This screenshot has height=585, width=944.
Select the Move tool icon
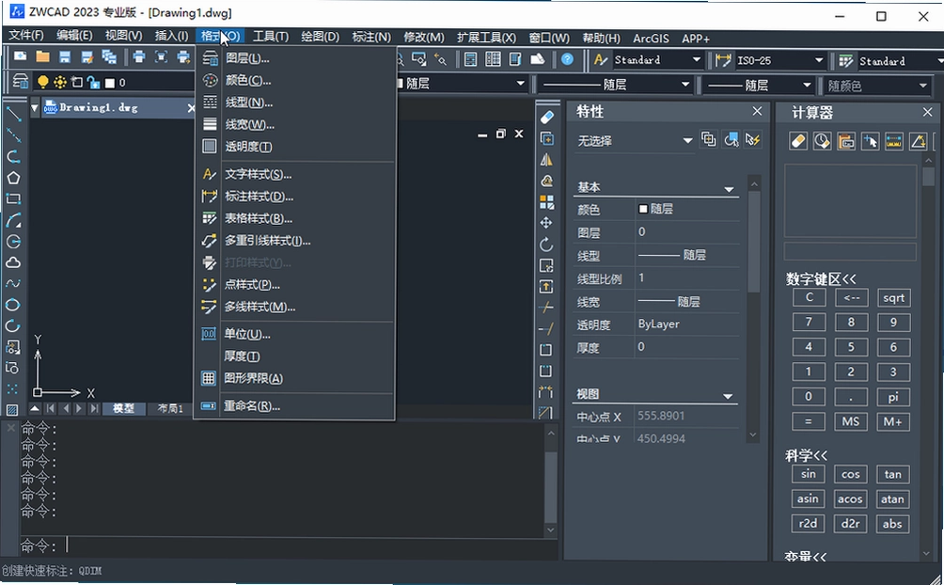tap(546, 223)
